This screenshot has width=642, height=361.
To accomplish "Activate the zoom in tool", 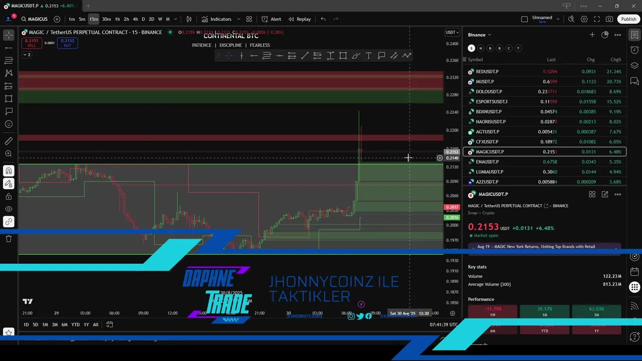I will click(9, 154).
